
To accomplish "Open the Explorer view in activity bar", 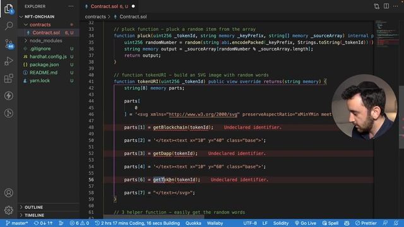I will pos(8,9).
